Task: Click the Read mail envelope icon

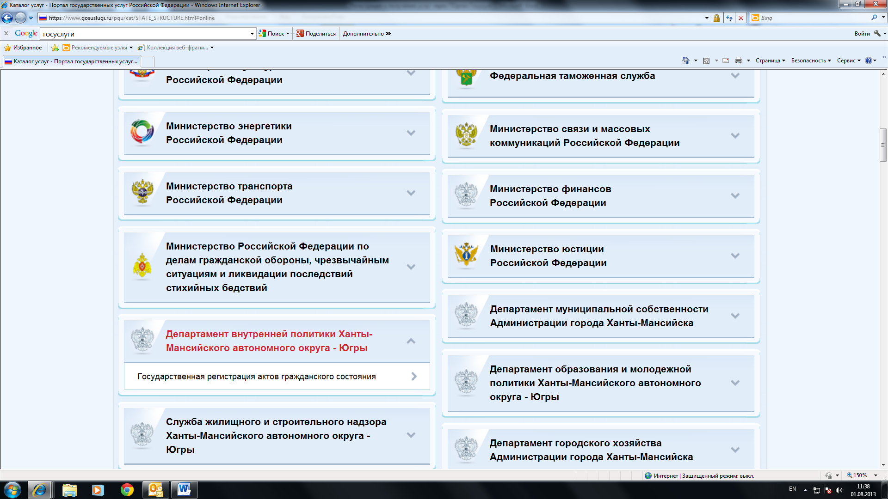Action: (726, 61)
